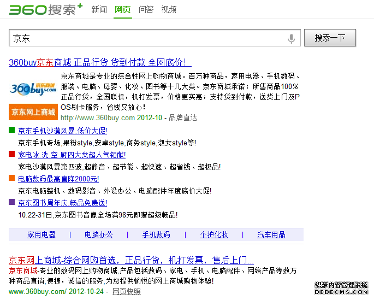Click the 搜索一下 button
Screen dimensions: 374x300
330,38
